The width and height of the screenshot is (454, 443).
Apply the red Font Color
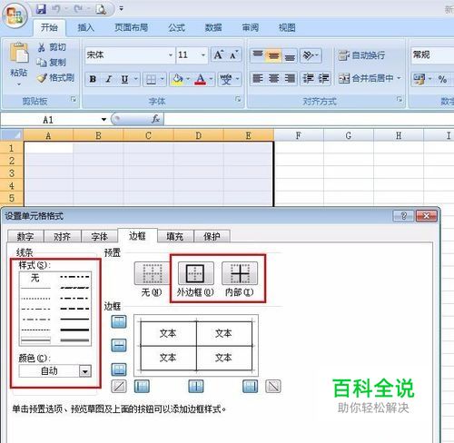tap(200, 79)
